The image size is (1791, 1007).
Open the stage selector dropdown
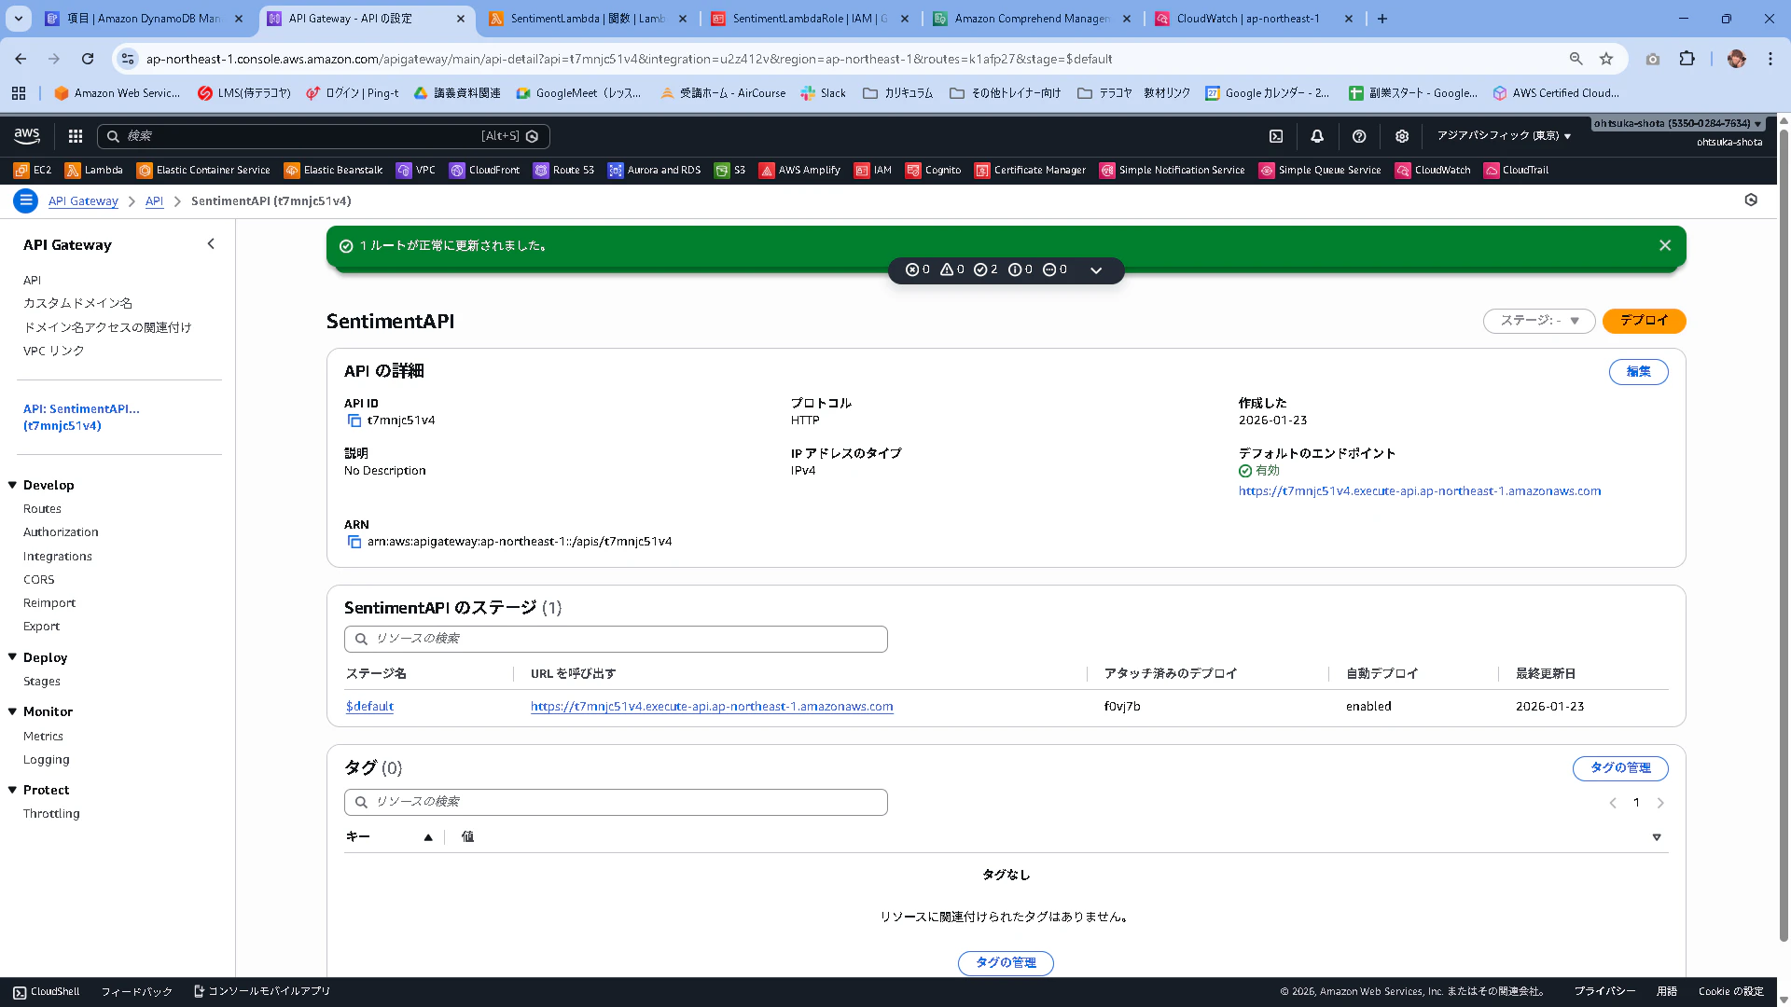coord(1539,321)
